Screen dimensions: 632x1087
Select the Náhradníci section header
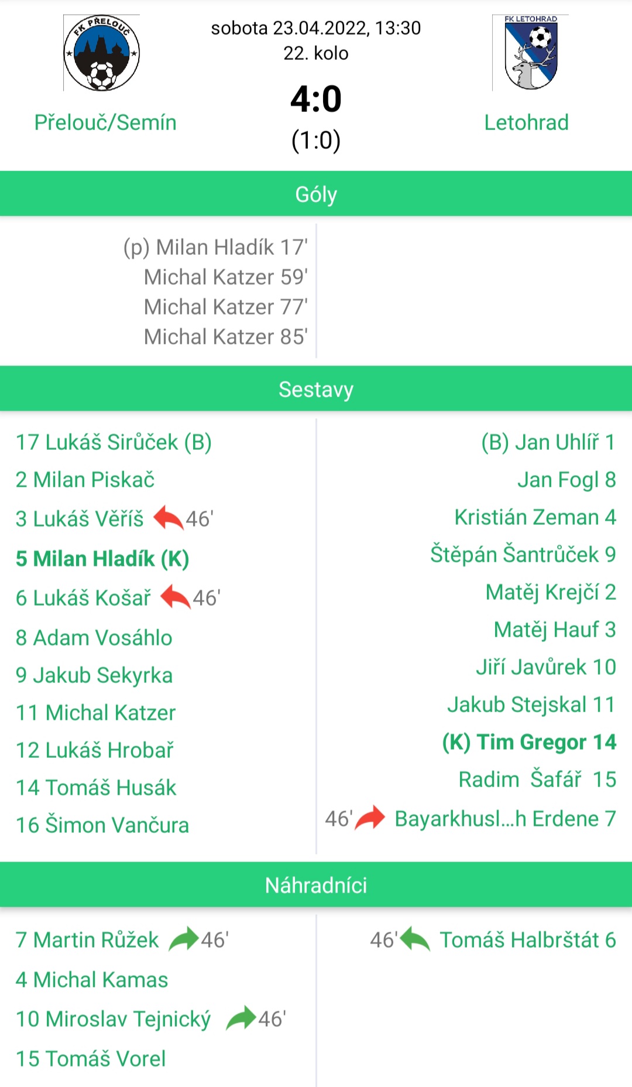(x=316, y=885)
